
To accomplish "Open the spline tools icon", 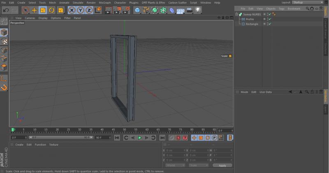I will tap(146, 10).
